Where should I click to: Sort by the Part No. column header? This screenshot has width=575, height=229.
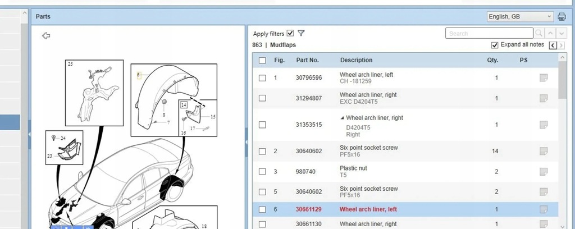click(307, 60)
